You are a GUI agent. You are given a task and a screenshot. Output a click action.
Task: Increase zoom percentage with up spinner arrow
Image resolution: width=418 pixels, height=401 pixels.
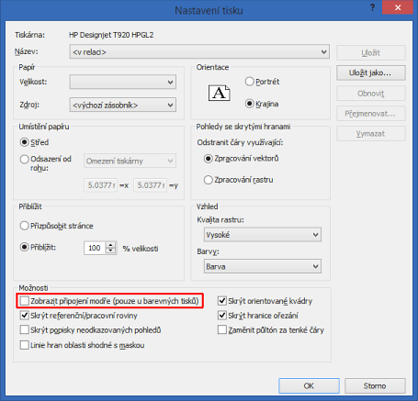pos(110,245)
